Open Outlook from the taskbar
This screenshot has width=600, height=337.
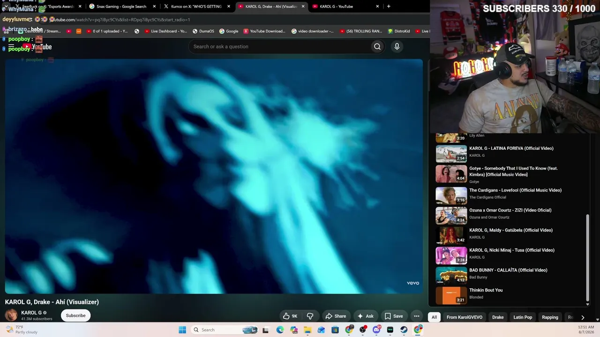[321, 330]
